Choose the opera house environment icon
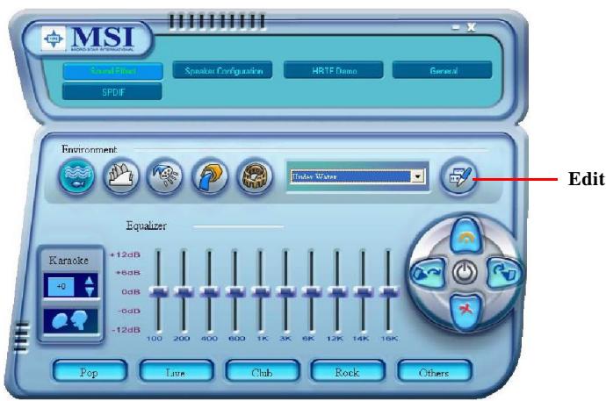This screenshot has height=401, width=606. coord(121,176)
